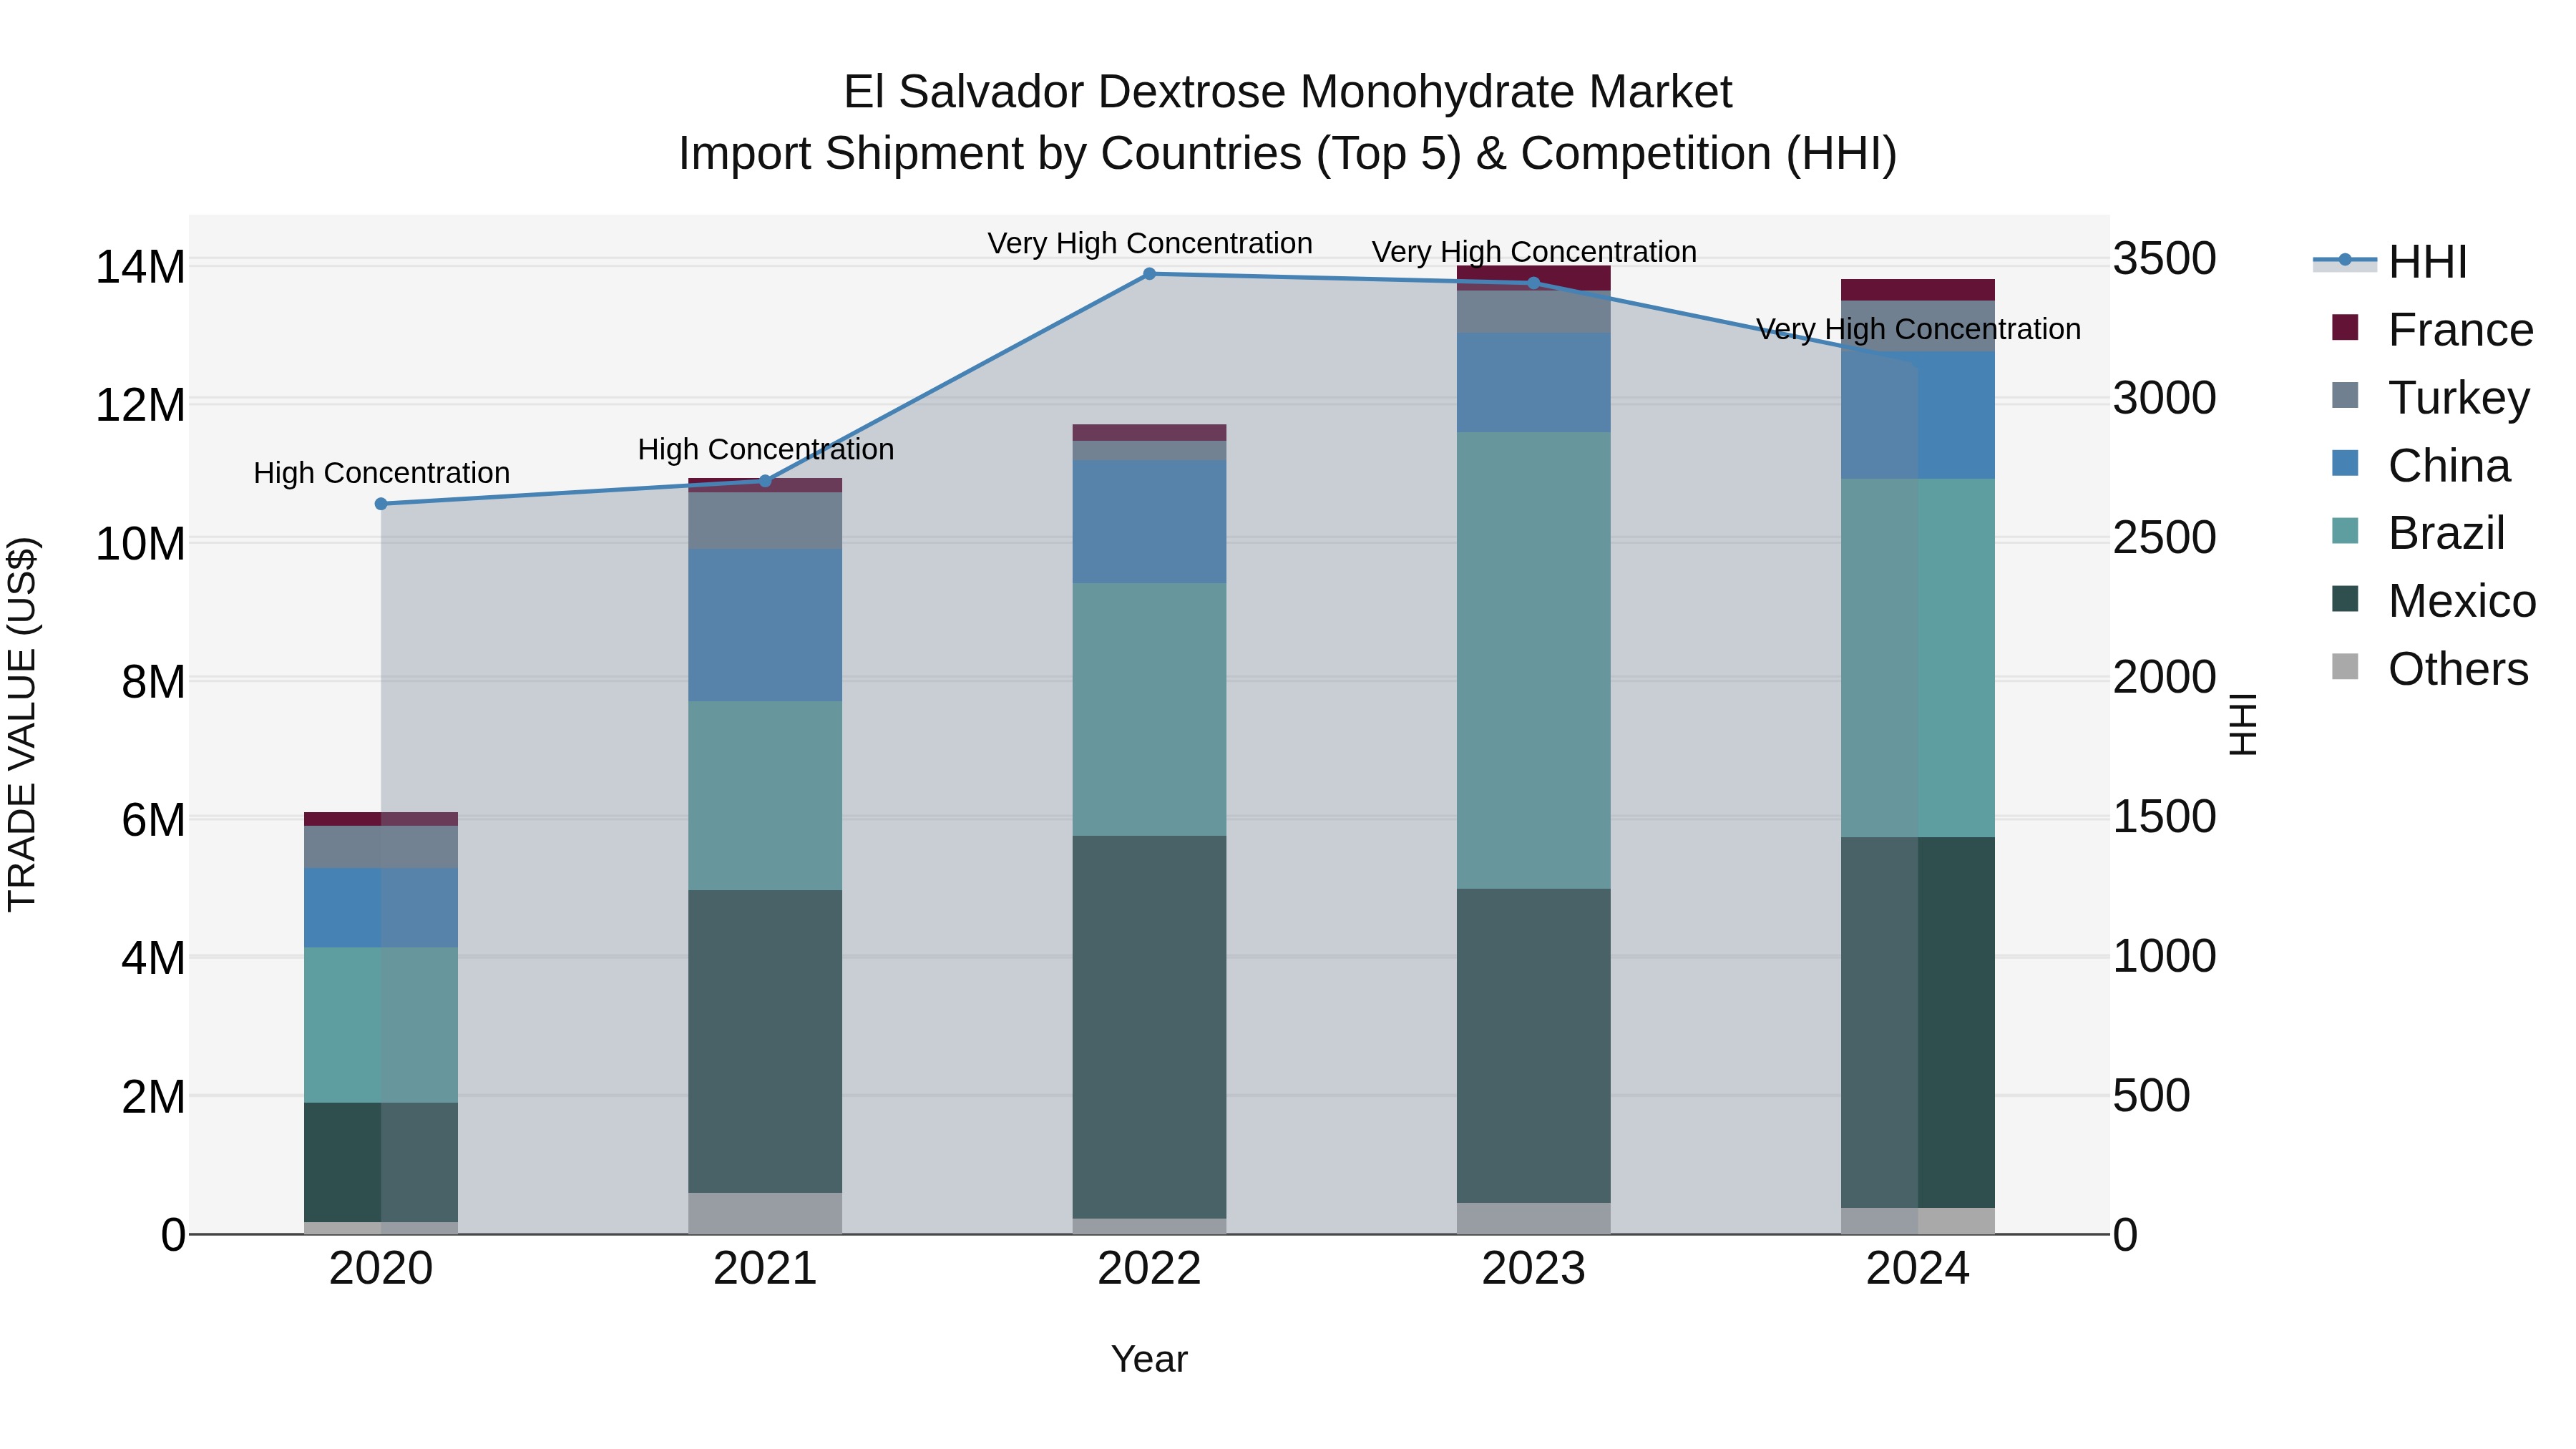This screenshot has width=2576, height=1449.
Task: Toggle the Turkey legend entry
Action: point(2430,398)
